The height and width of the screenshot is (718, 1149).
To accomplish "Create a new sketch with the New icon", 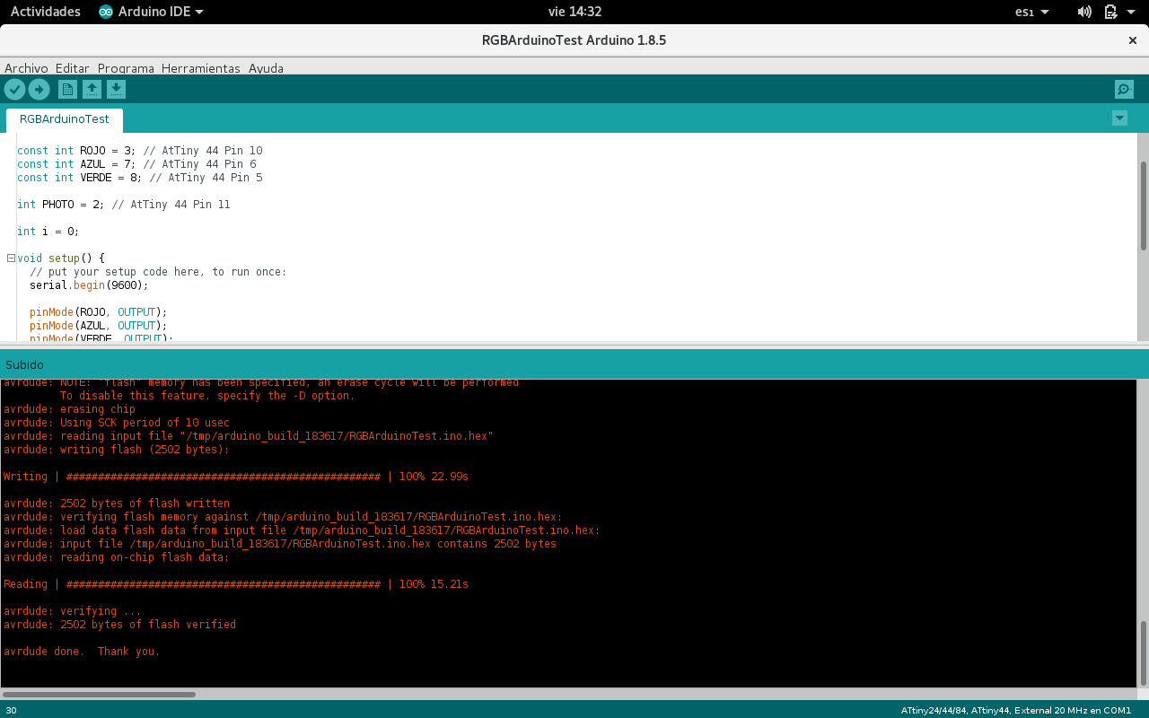I will 67,89.
